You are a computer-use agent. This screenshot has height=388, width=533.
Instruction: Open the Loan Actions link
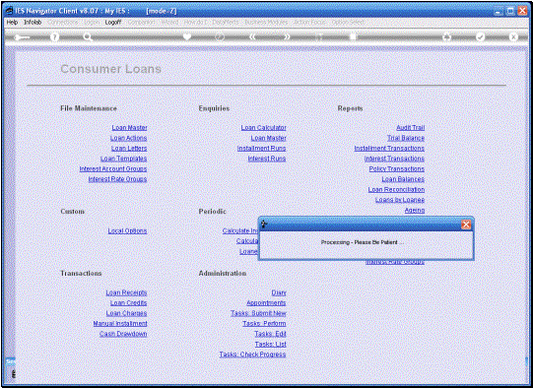click(x=128, y=138)
